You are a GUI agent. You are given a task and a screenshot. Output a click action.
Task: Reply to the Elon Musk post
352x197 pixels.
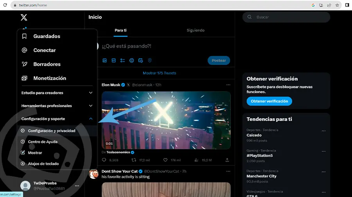[x=104, y=160]
